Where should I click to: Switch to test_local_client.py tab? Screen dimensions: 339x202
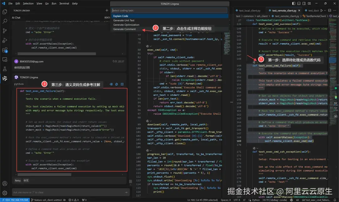250,11
